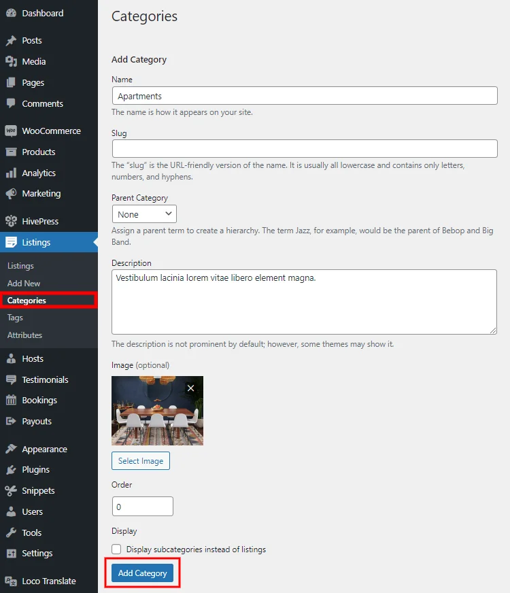Viewport: 510px width, 593px height.
Task: Open the Settings menu
Action: (37, 554)
